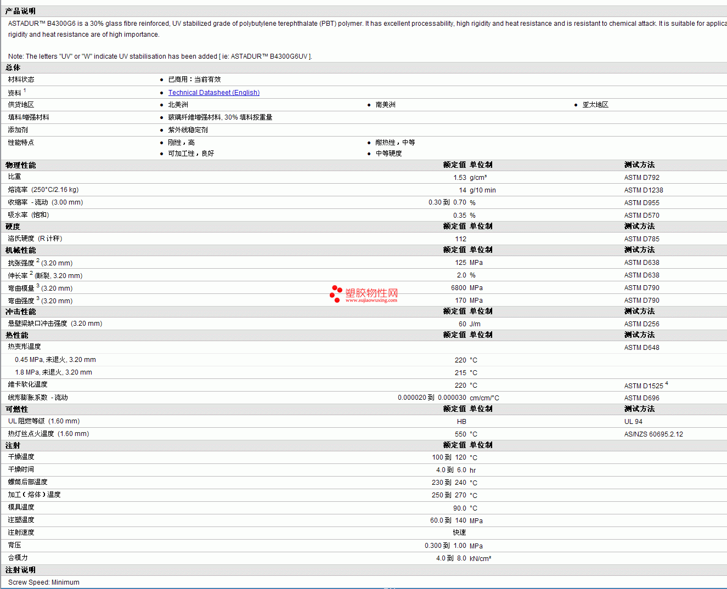The image size is (727, 589).
Task: Click the 已商用：当前有效 material status
Action: [x=195, y=80]
